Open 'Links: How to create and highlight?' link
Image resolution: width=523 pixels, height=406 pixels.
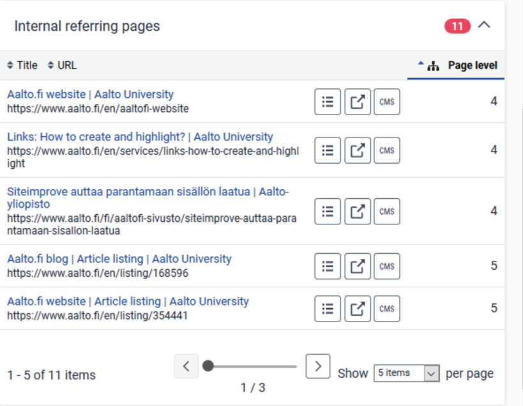point(140,137)
